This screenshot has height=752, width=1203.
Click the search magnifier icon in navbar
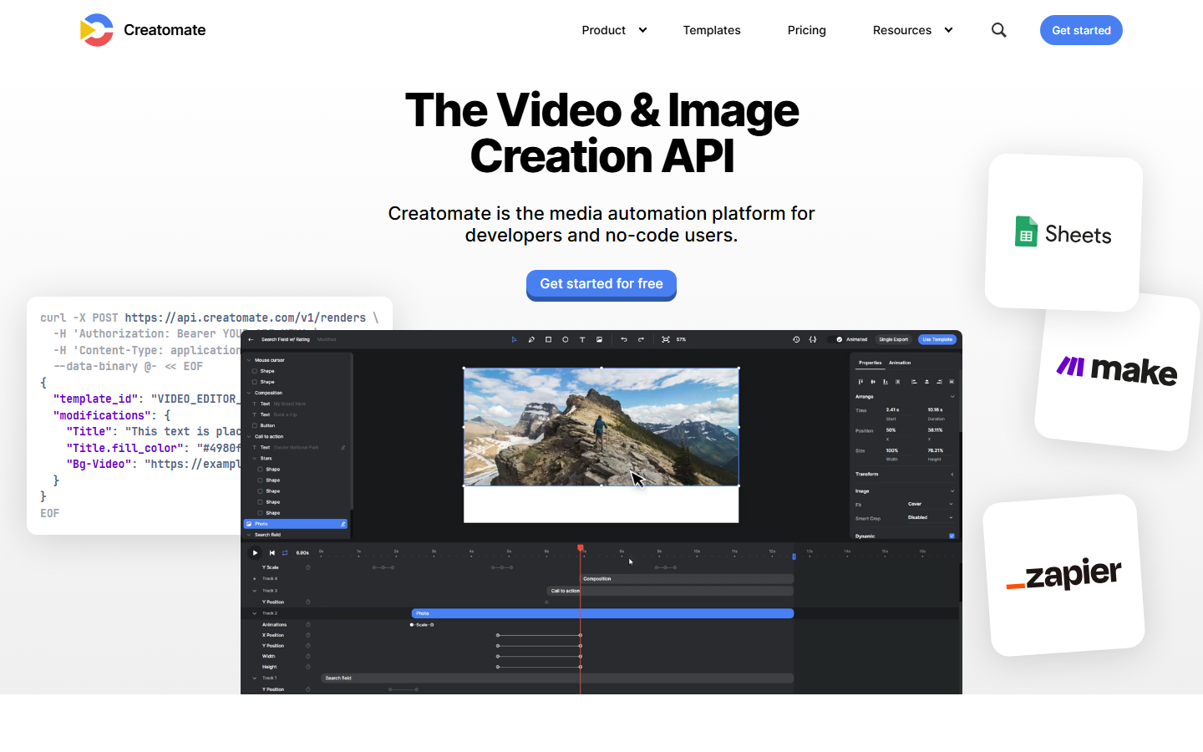coord(998,30)
